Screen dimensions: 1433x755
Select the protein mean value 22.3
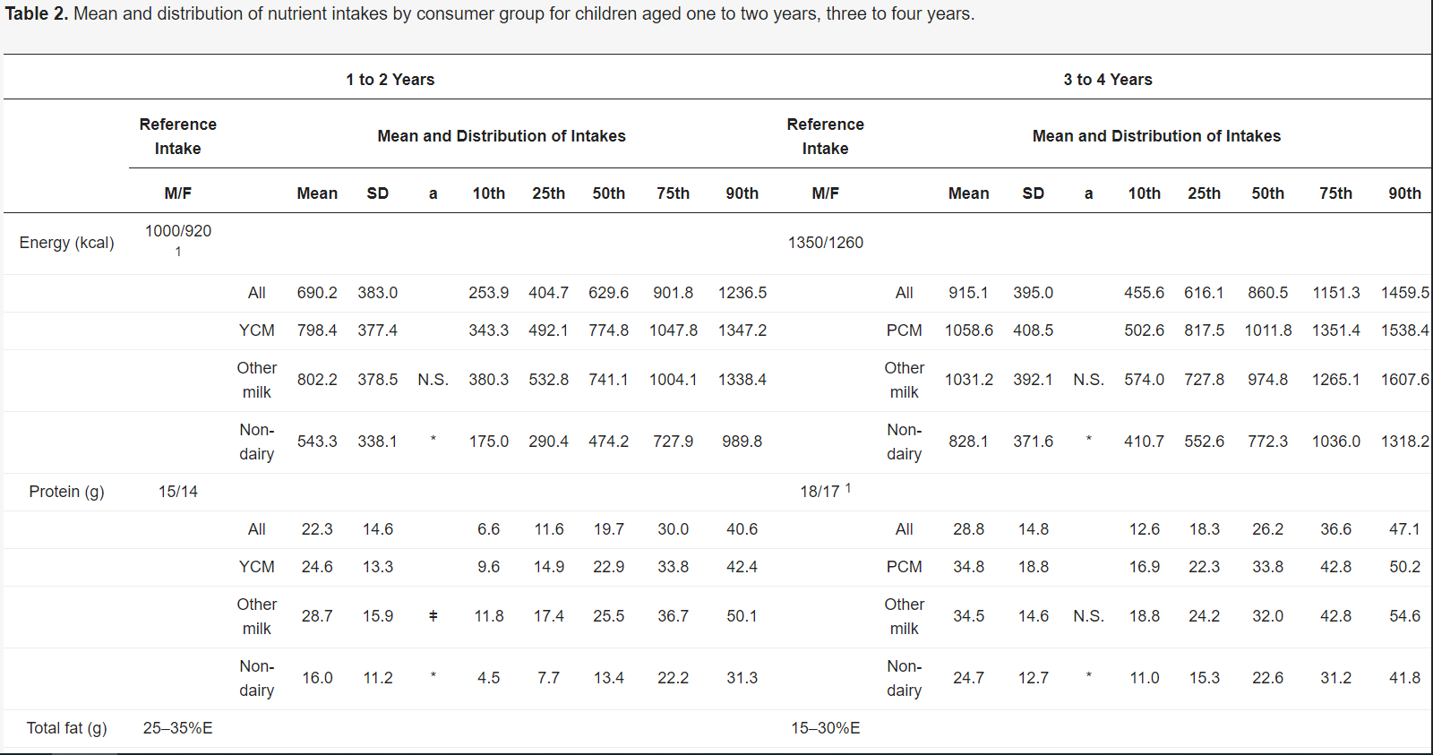(317, 529)
